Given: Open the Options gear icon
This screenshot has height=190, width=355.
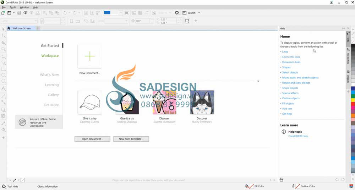Looking at the screenshot, I should pos(177,13).
